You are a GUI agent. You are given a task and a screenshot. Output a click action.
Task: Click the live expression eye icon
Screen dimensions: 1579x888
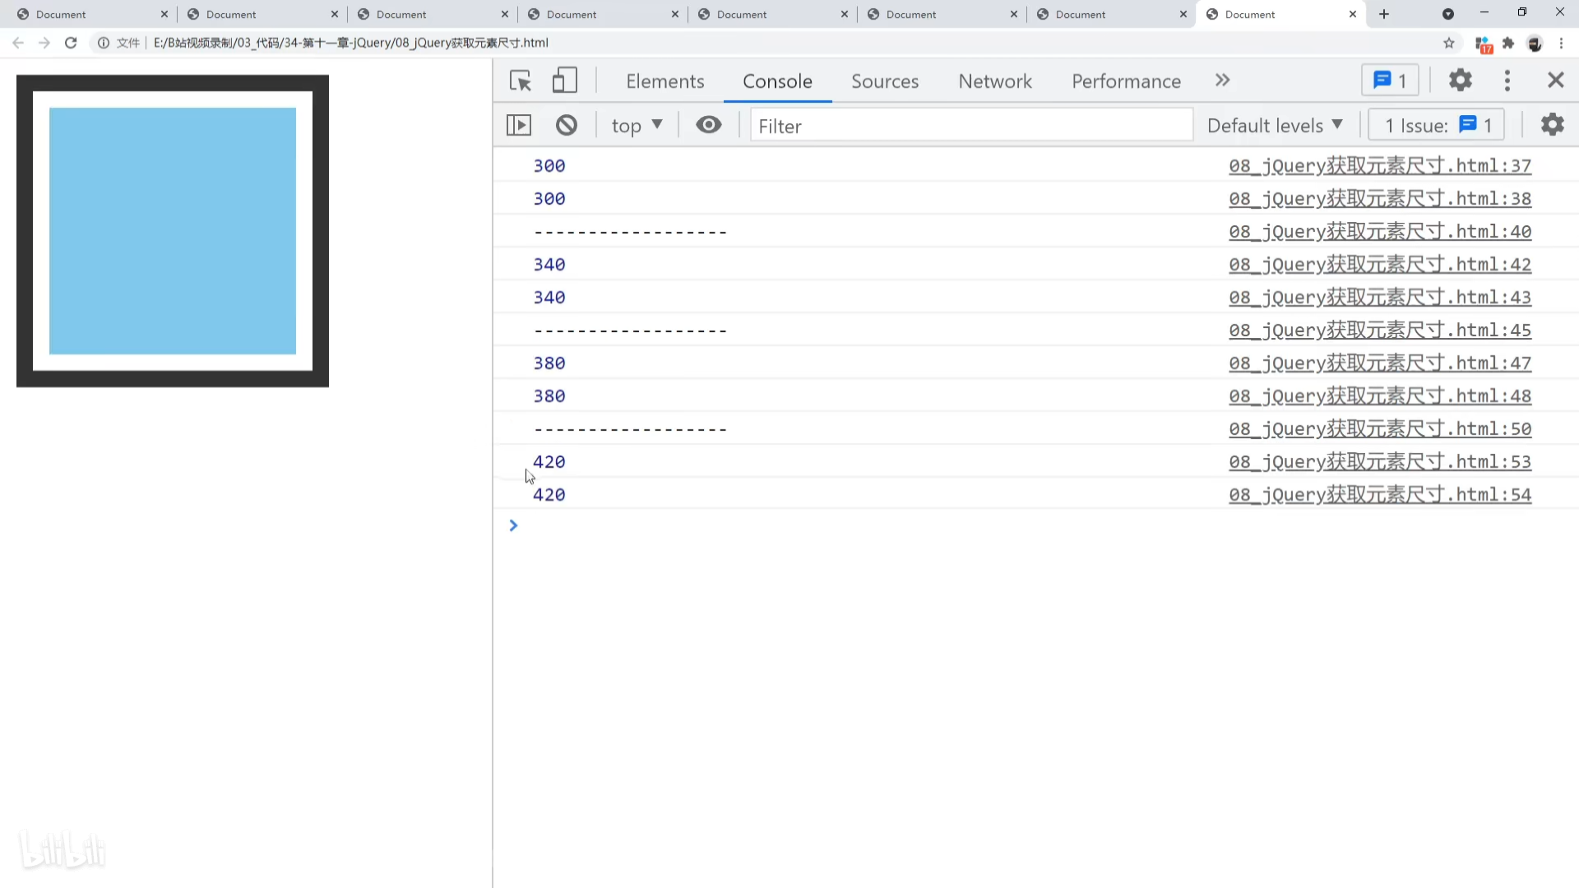point(708,125)
